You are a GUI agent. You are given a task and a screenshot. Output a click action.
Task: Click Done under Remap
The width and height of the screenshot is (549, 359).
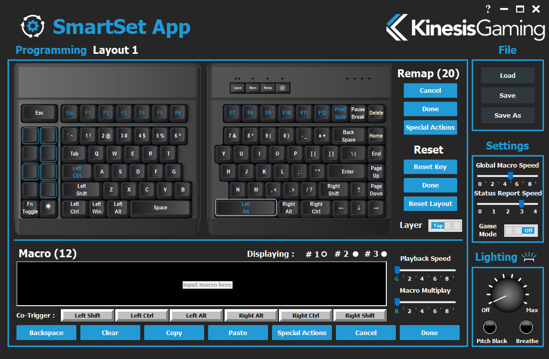430,109
